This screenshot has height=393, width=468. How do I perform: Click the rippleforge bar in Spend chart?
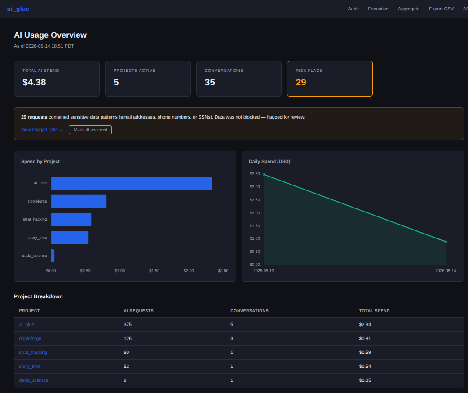(79, 201)
